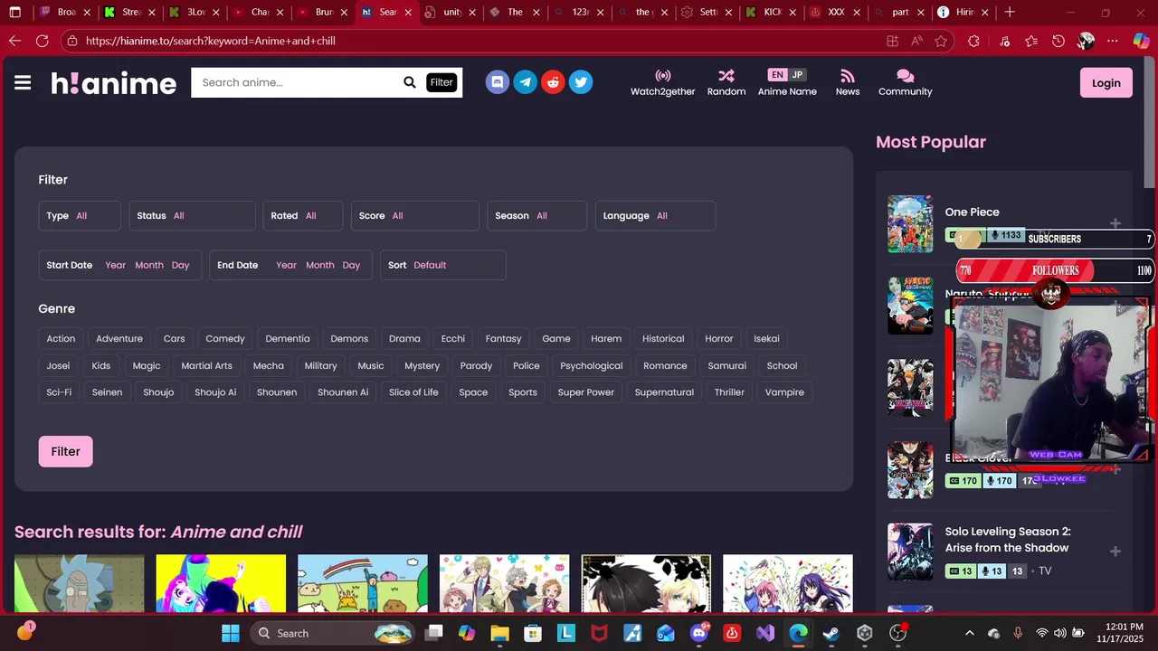Open Microsoft Store from taskbar

tap(533, 633)
